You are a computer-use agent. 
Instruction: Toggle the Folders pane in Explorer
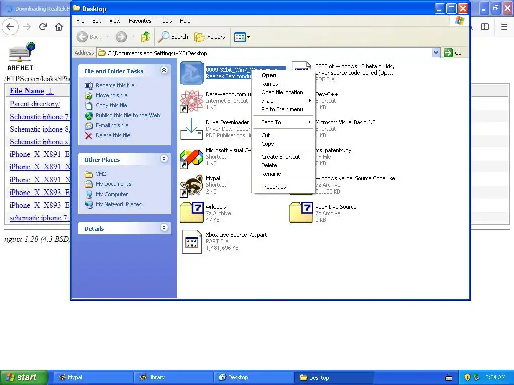point(210,37)
